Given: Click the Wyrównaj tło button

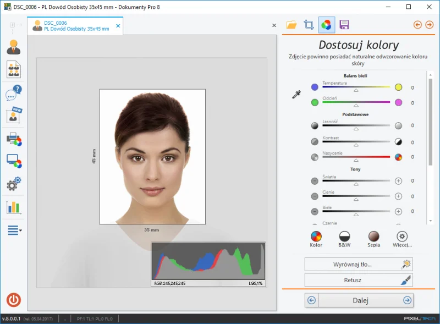Looking at the screenshot, I should (359, 264).
